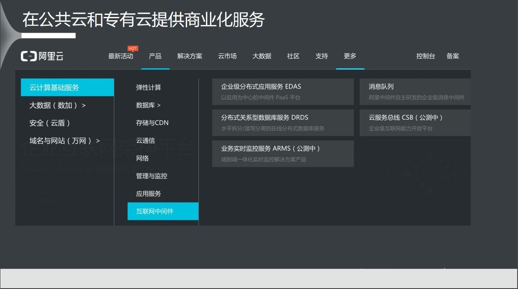Open the 产品 menu
This screenshot has width=518, height=289.
pos(155,56)
